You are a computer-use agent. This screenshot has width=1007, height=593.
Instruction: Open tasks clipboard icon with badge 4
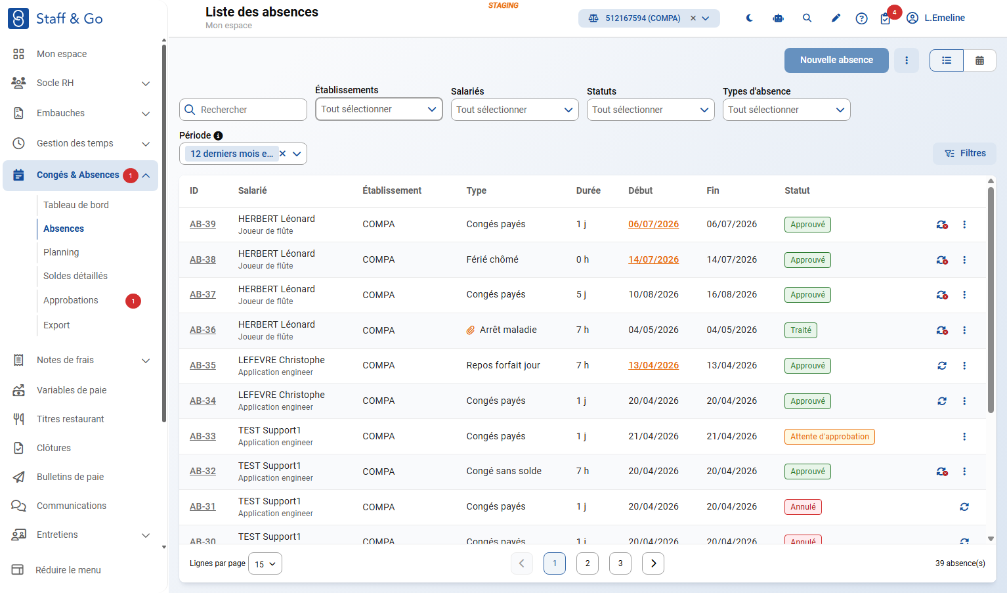tap(886, 18)
